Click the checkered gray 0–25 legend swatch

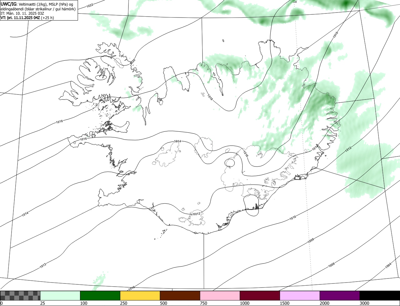(20, 296)
